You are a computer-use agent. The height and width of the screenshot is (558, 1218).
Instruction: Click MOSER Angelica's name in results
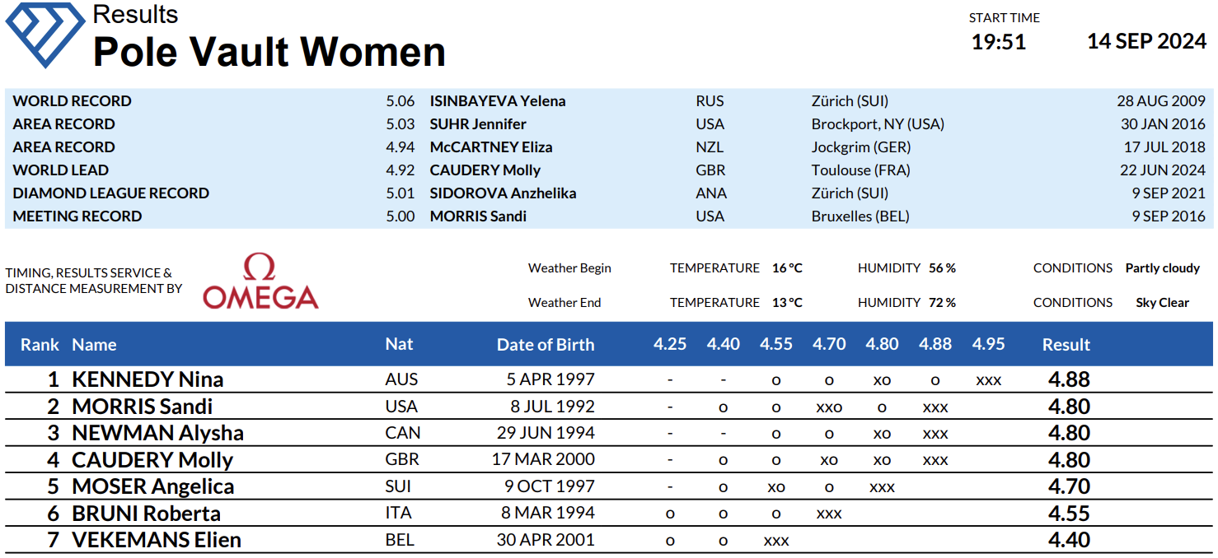[x=152, y=486]
